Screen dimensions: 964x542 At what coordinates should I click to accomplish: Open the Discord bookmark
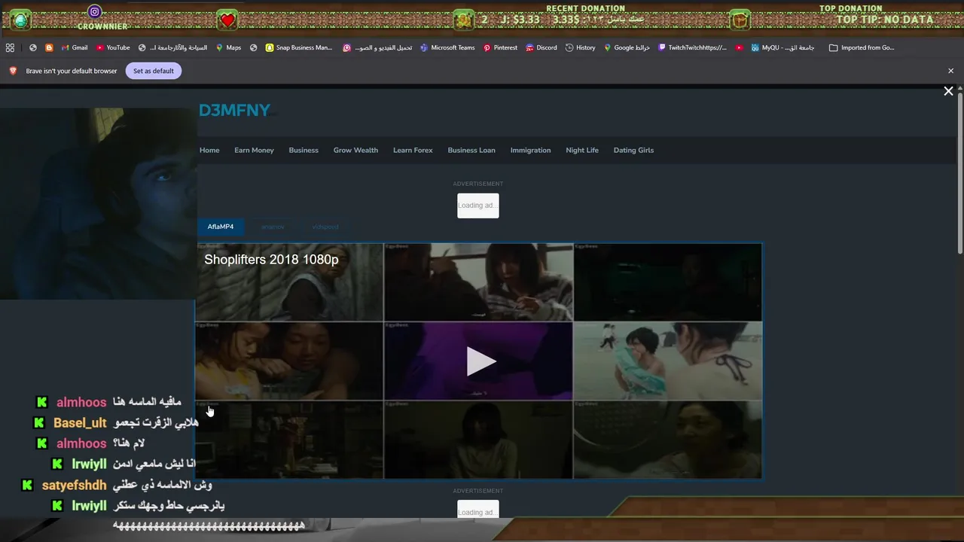coord(541,47)
